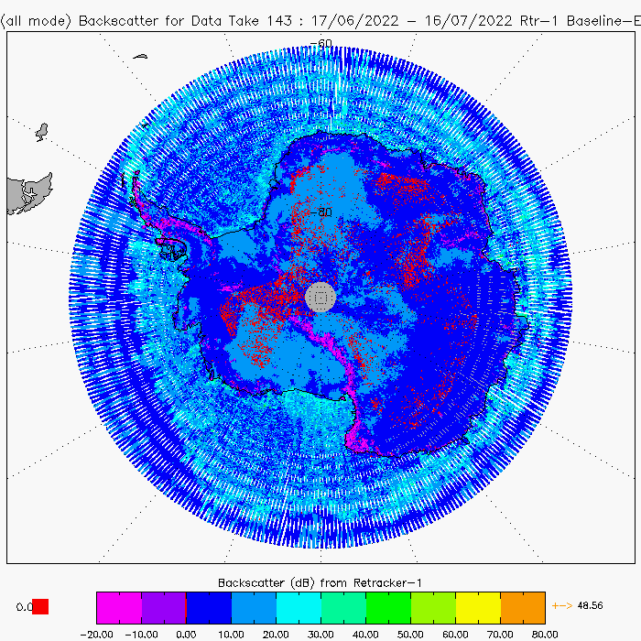This screenshot has width=641, height=641.
Task: Click the purple -10 to 0 dB swatch
Action: pyautogui.click(x=164, y=607)
